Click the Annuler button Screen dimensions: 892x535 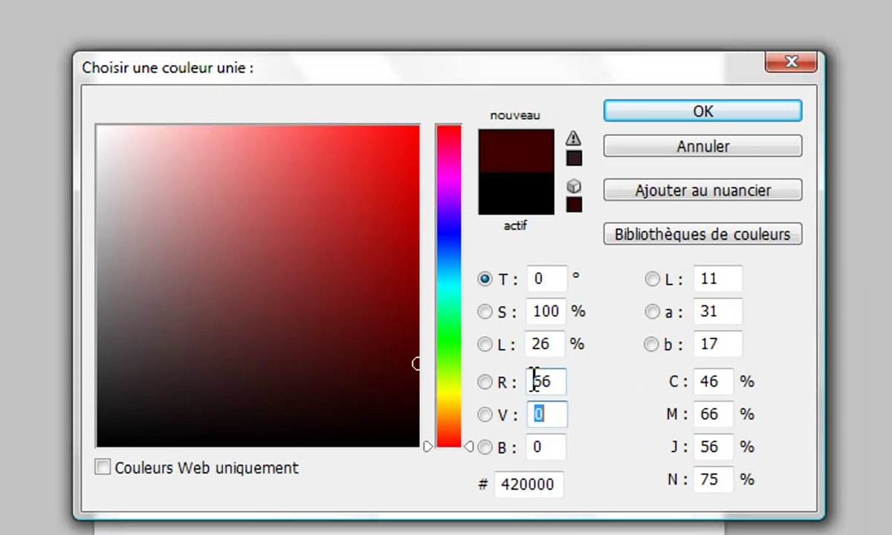[702, 146]
